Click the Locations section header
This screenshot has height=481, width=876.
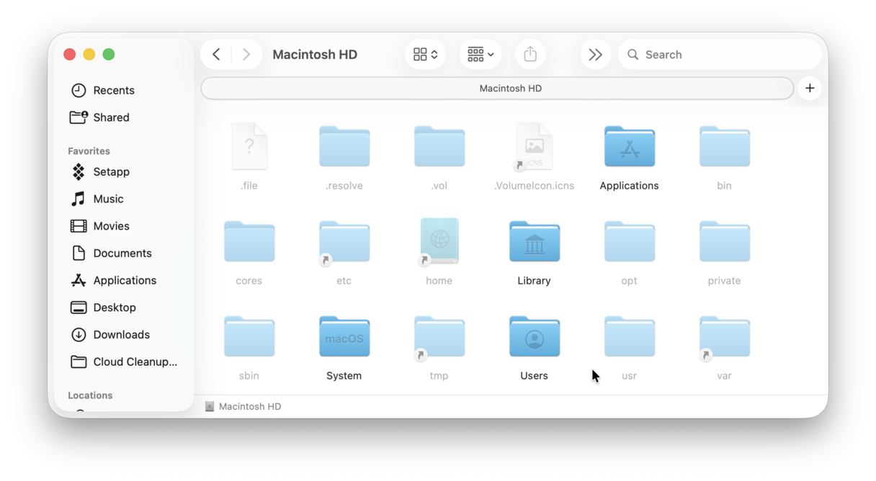pos(90,395)
